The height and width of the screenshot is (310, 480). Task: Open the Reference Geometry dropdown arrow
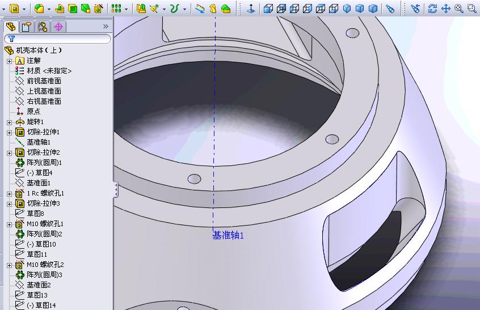coord(164,9)
